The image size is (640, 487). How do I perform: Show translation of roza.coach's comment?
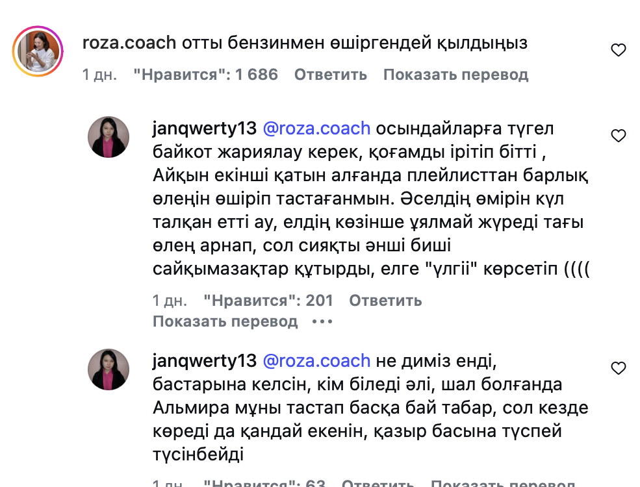[455, 75]
